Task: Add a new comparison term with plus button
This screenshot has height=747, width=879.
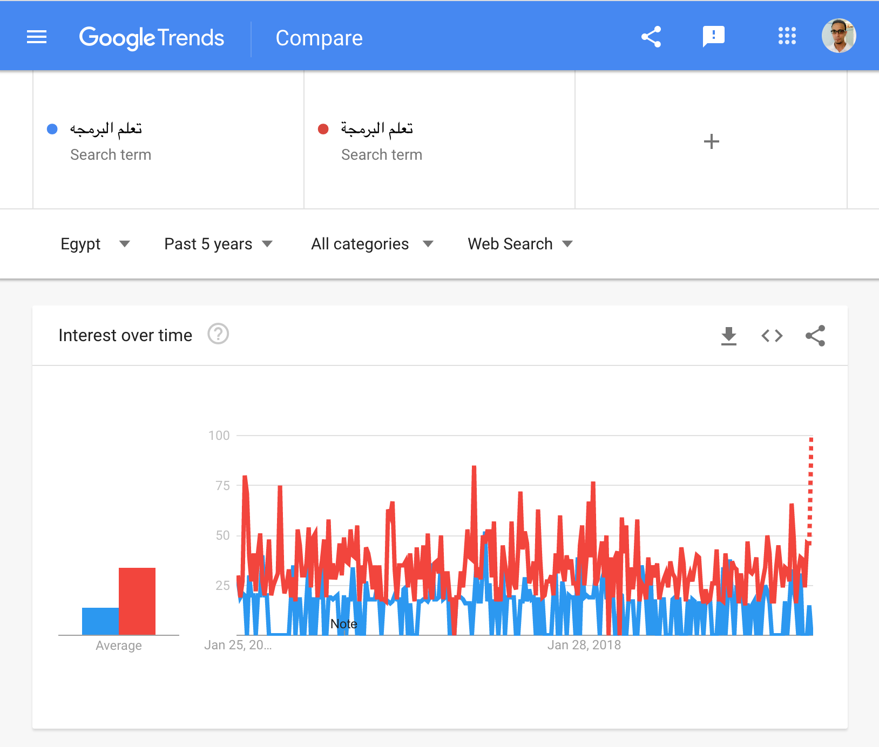Action: point(712,141)
